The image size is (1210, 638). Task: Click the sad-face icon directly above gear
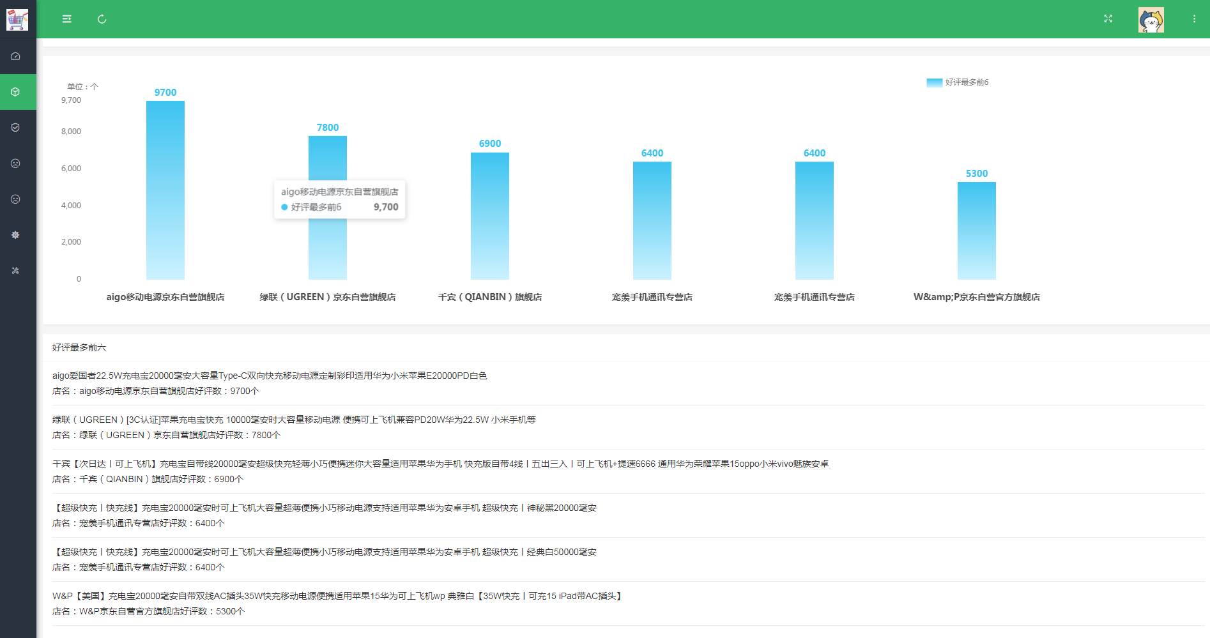pos(15,199)
